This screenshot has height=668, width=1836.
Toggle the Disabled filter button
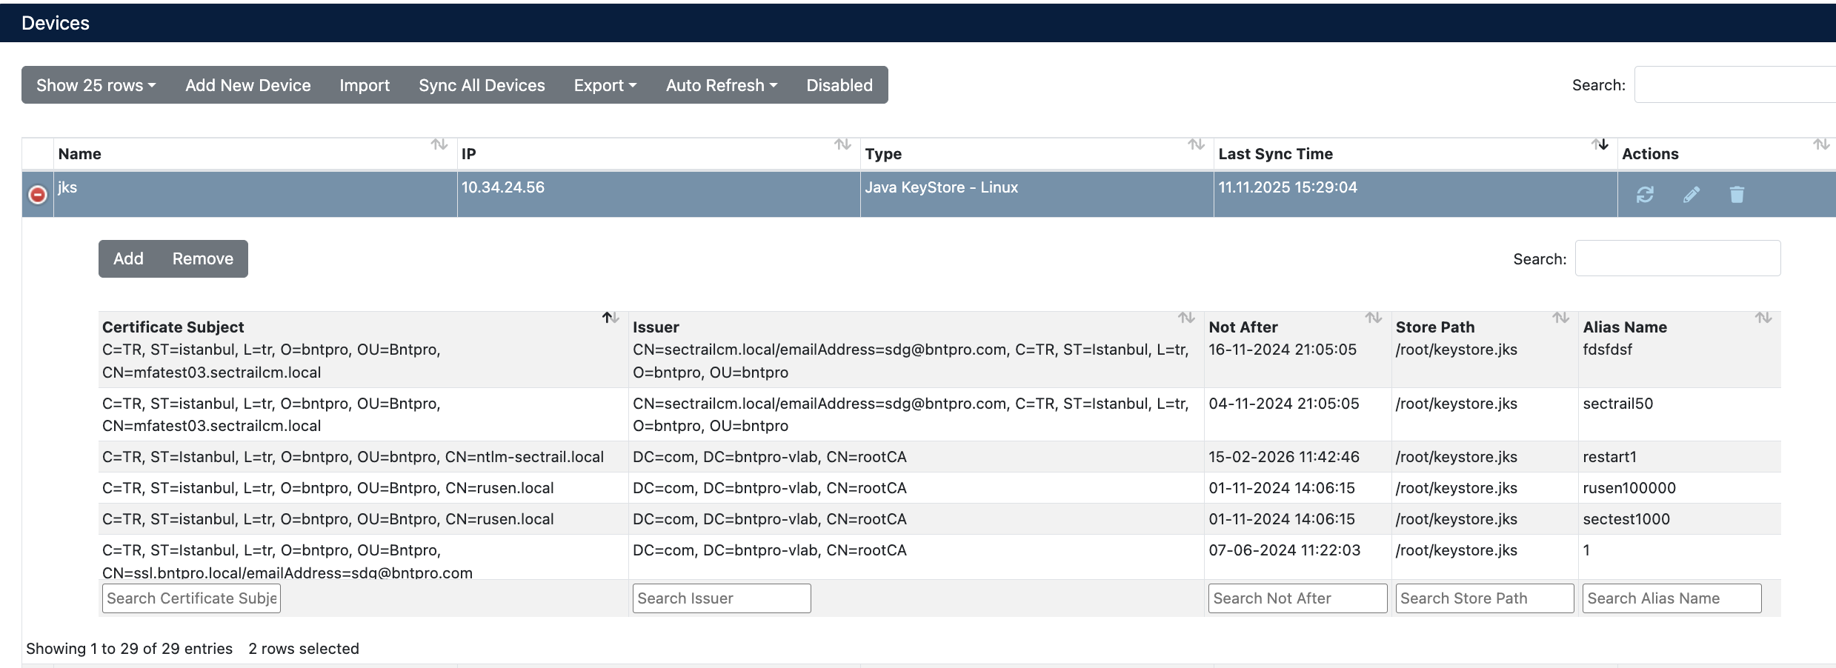tap(839, 85)
